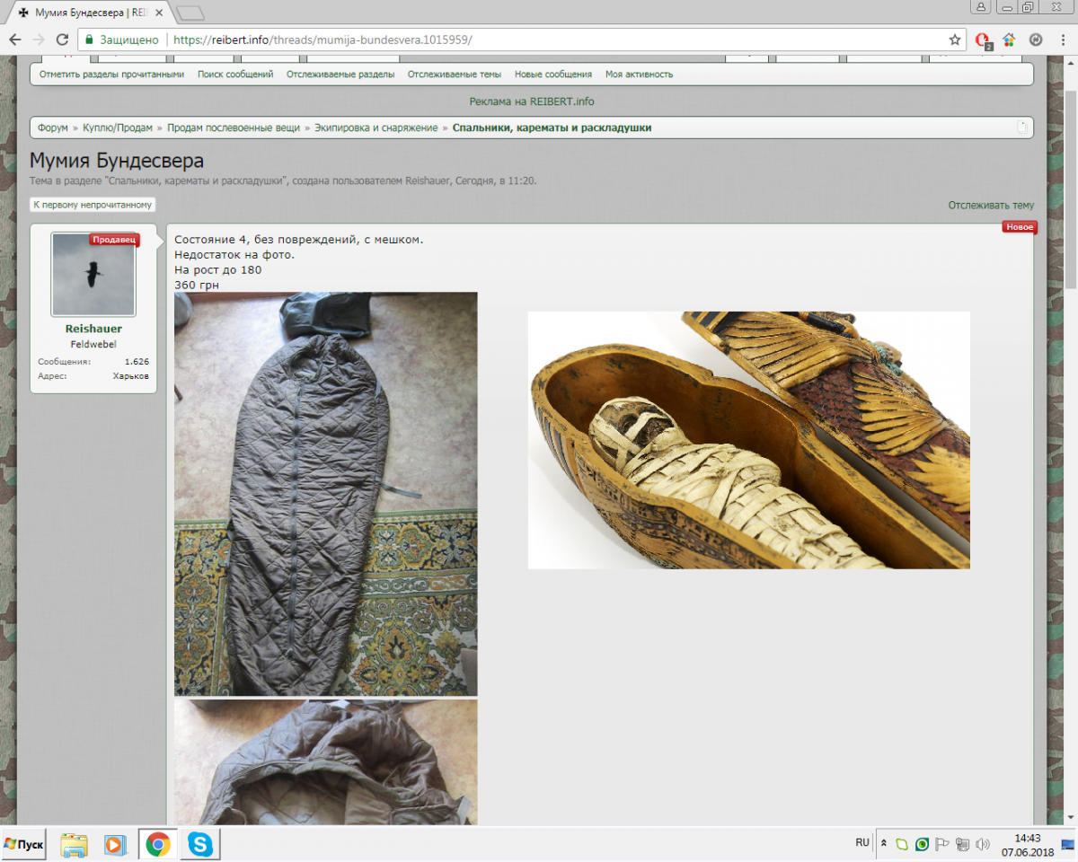Open Новые сообщения
The height and width of the screenshot is (862, 1078).
tap(553, 75)
